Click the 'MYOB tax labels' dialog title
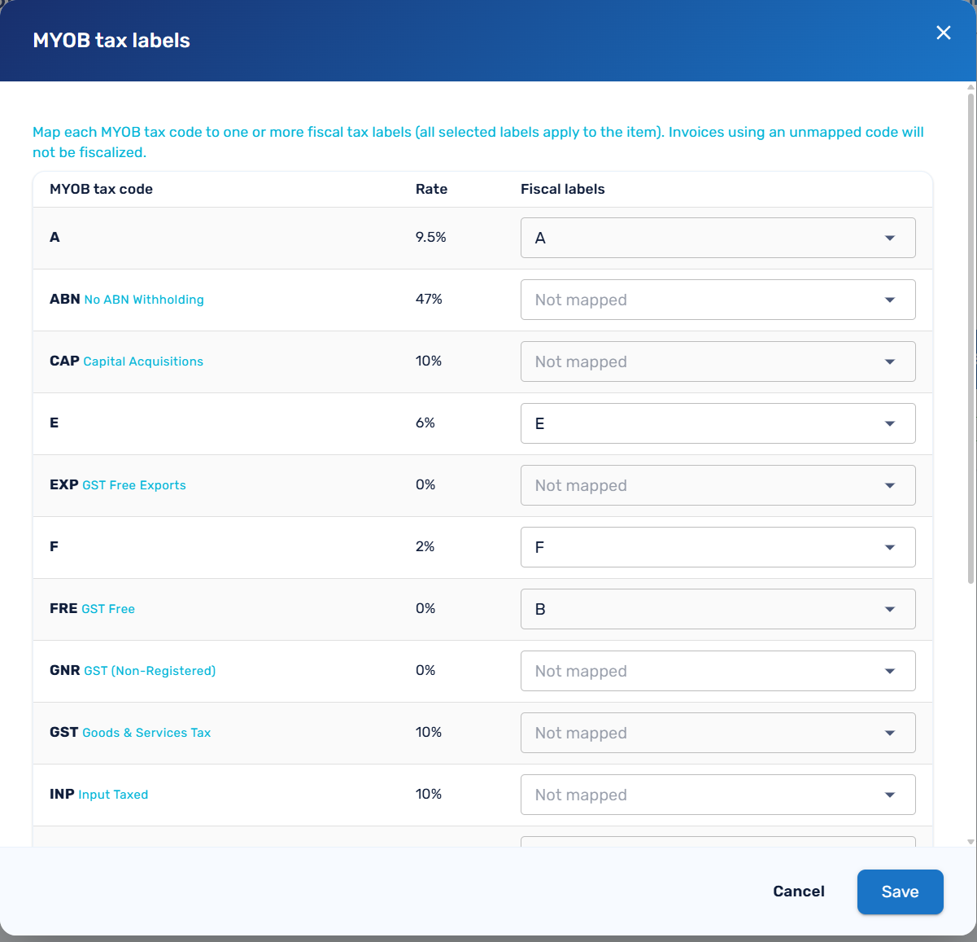 (x=111, y=41)
